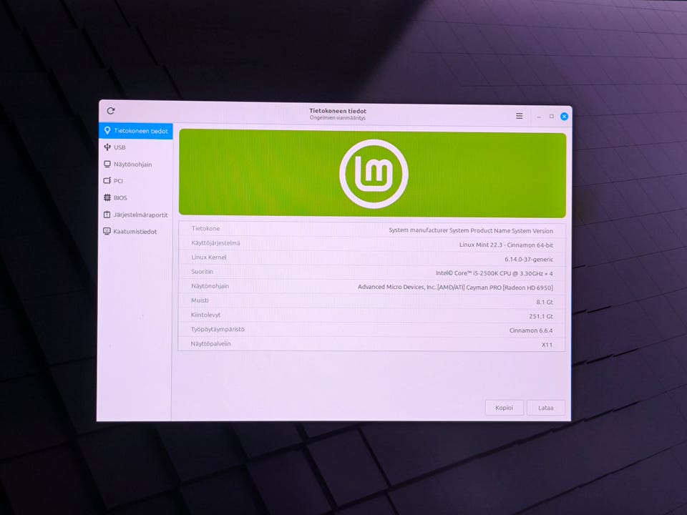Minimize the Tietokoneen tiedot window

coord(539,117)
